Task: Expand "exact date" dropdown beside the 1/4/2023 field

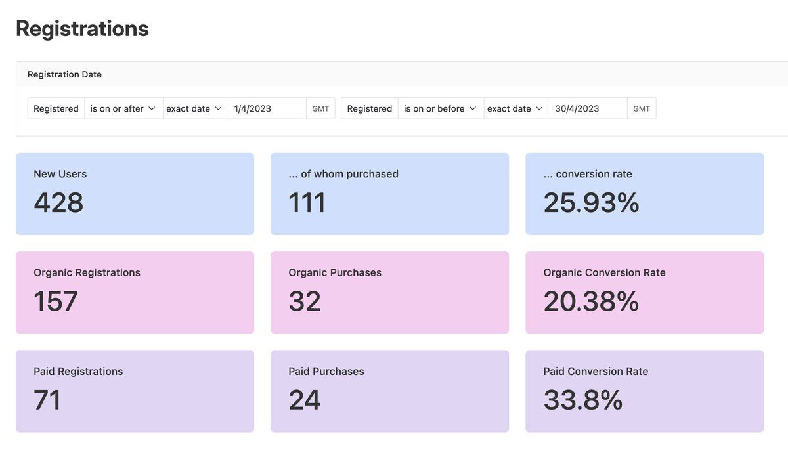Action: 194,108
